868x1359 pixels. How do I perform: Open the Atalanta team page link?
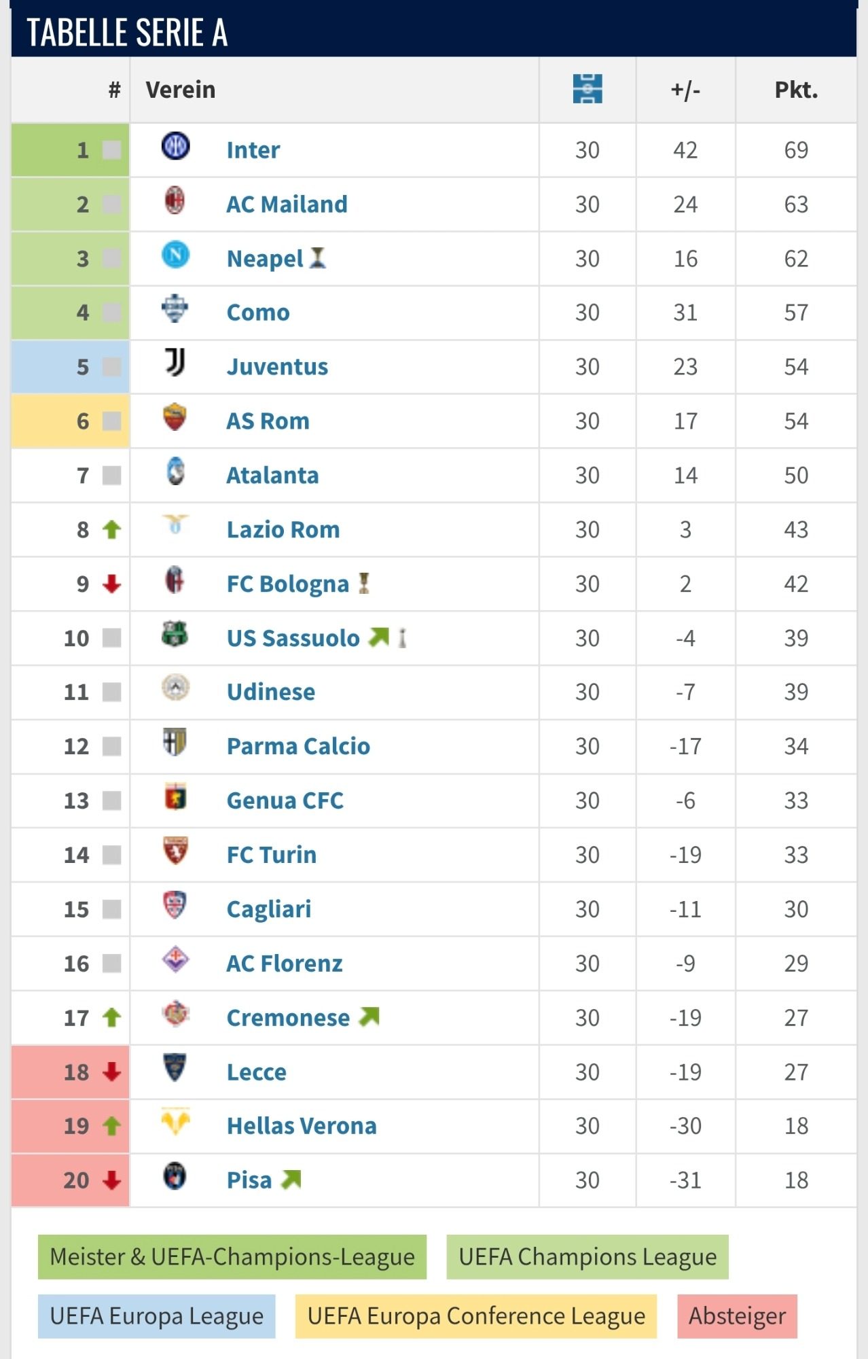click(272, 475)
